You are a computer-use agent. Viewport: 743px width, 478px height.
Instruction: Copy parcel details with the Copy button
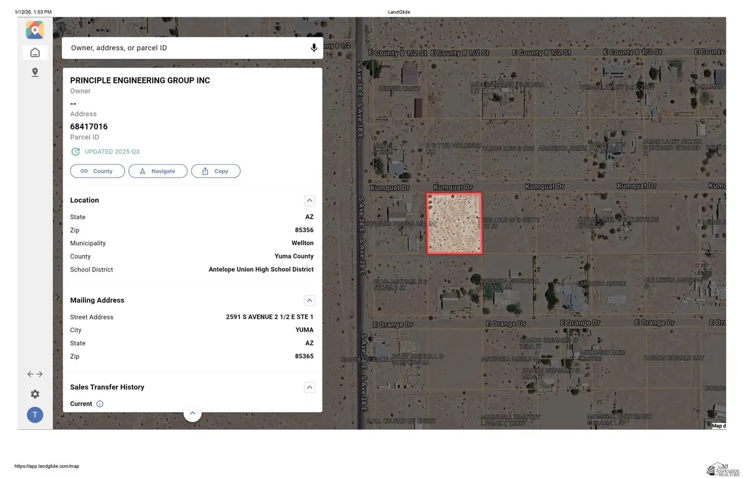tap(215, 171)
